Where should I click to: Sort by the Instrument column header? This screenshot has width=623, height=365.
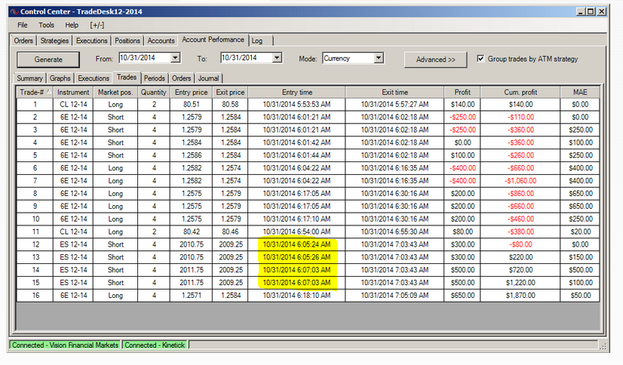click(x=73, y=92)
